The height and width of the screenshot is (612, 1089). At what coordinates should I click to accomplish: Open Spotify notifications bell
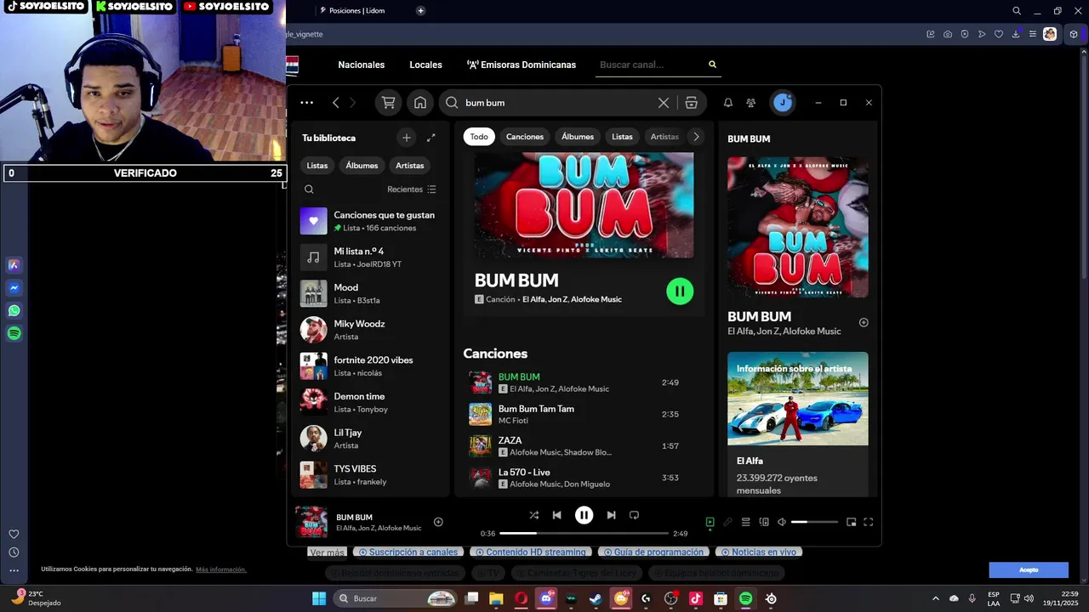click(x=728, y=103)
